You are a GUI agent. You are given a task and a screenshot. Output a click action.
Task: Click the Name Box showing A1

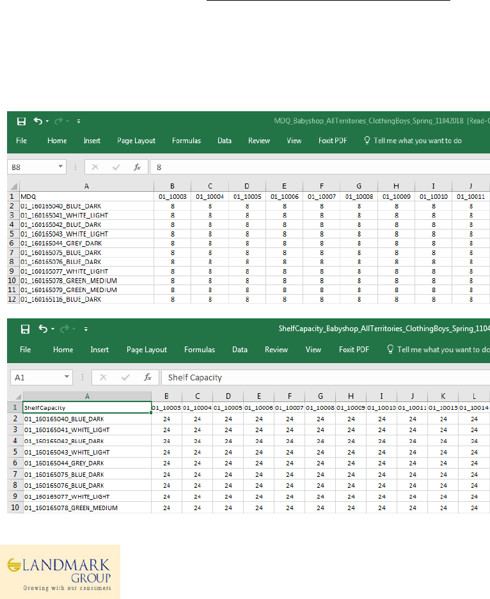click(x=38, y=377)
